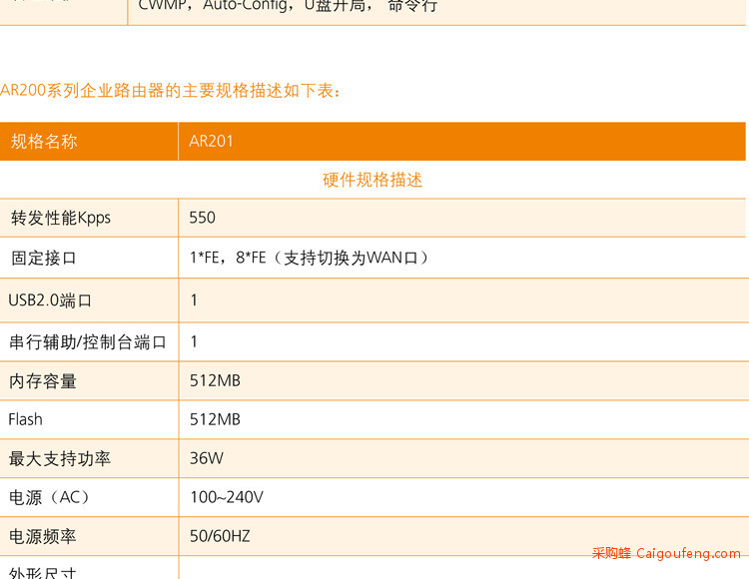The width and height of the screenshot is (749, 579).
Task: Select the value '1' in USB2.0端口 row
Action: pos(194,300)
